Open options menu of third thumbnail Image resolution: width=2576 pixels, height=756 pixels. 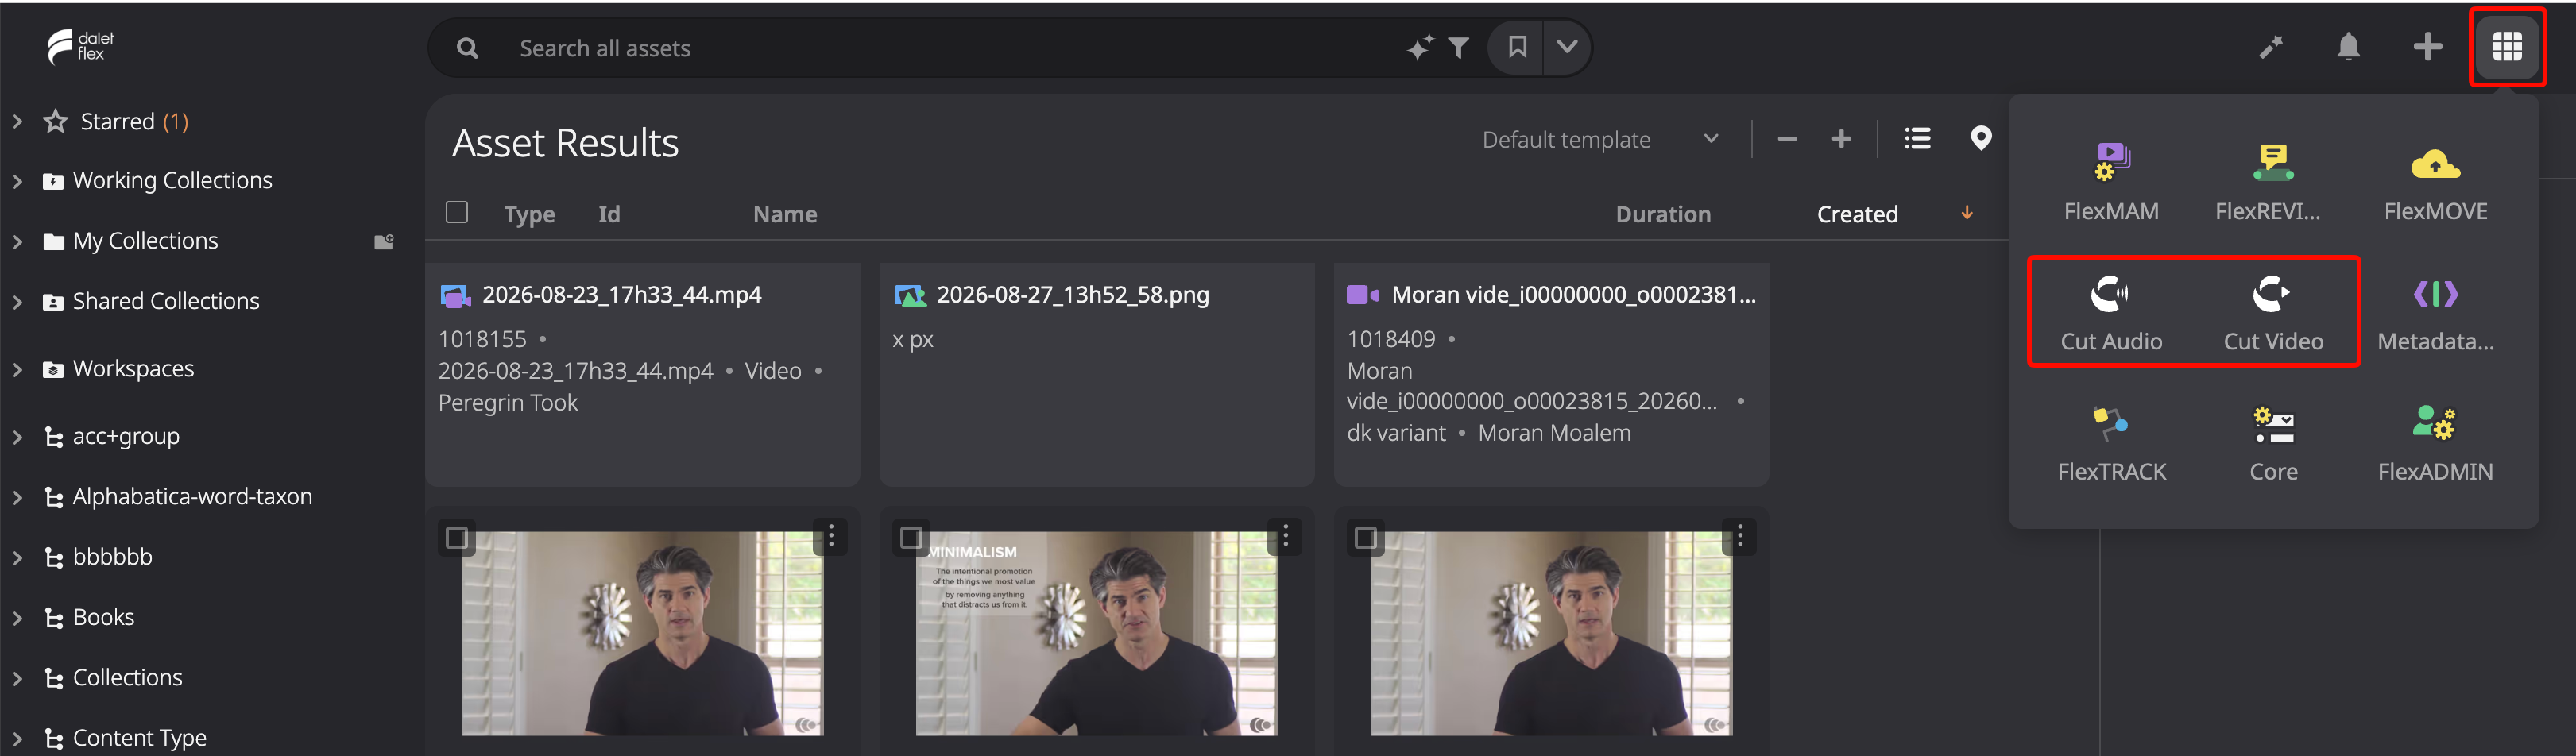click(1739, 536)
